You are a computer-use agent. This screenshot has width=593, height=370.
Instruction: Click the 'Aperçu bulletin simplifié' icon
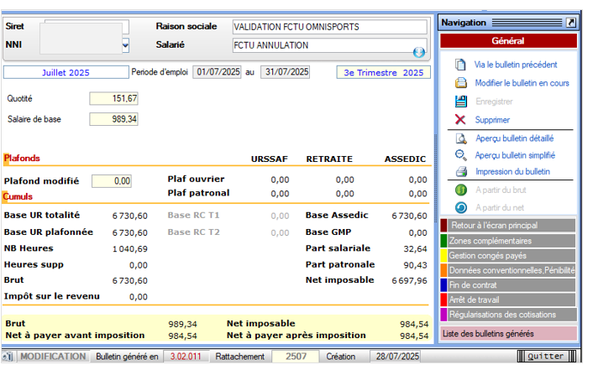[x=460, y=155]
